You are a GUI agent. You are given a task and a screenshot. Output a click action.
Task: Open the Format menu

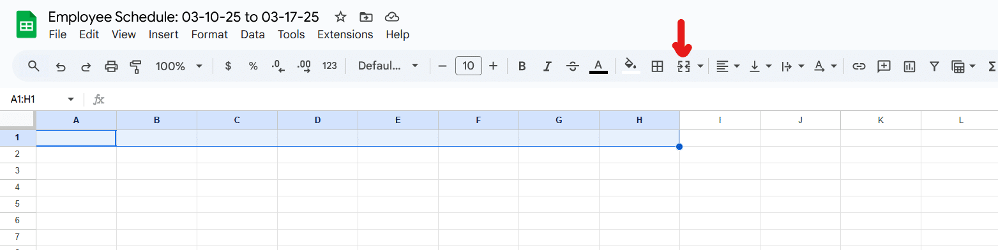coord(209,34)
